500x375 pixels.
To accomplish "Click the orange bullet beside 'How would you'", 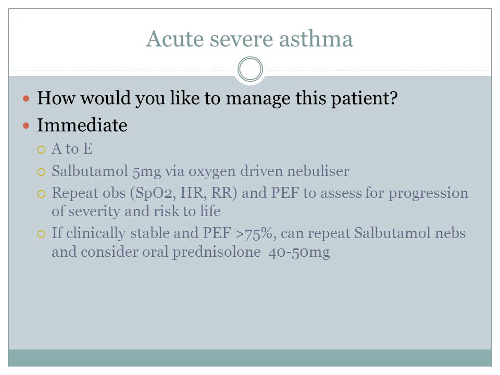I will coord(26,98).
